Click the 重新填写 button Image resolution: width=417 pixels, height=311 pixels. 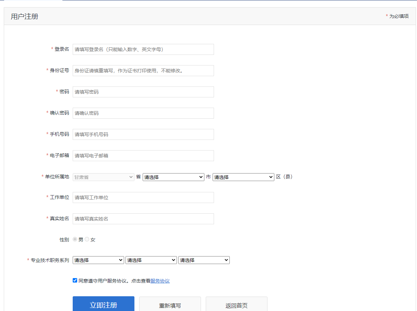[x=170, y=304]
